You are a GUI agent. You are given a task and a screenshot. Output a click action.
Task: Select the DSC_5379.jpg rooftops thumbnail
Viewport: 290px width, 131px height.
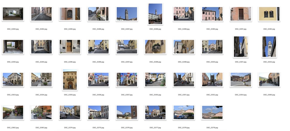pyautogui.click(x=212, y=112)
